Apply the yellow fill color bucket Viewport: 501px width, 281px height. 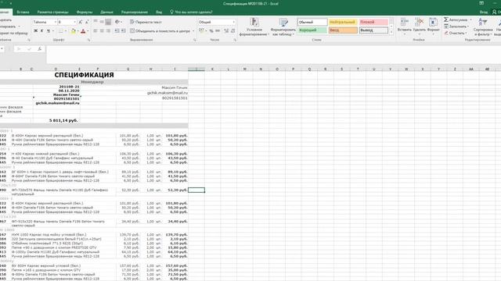[x=74, y=31]
